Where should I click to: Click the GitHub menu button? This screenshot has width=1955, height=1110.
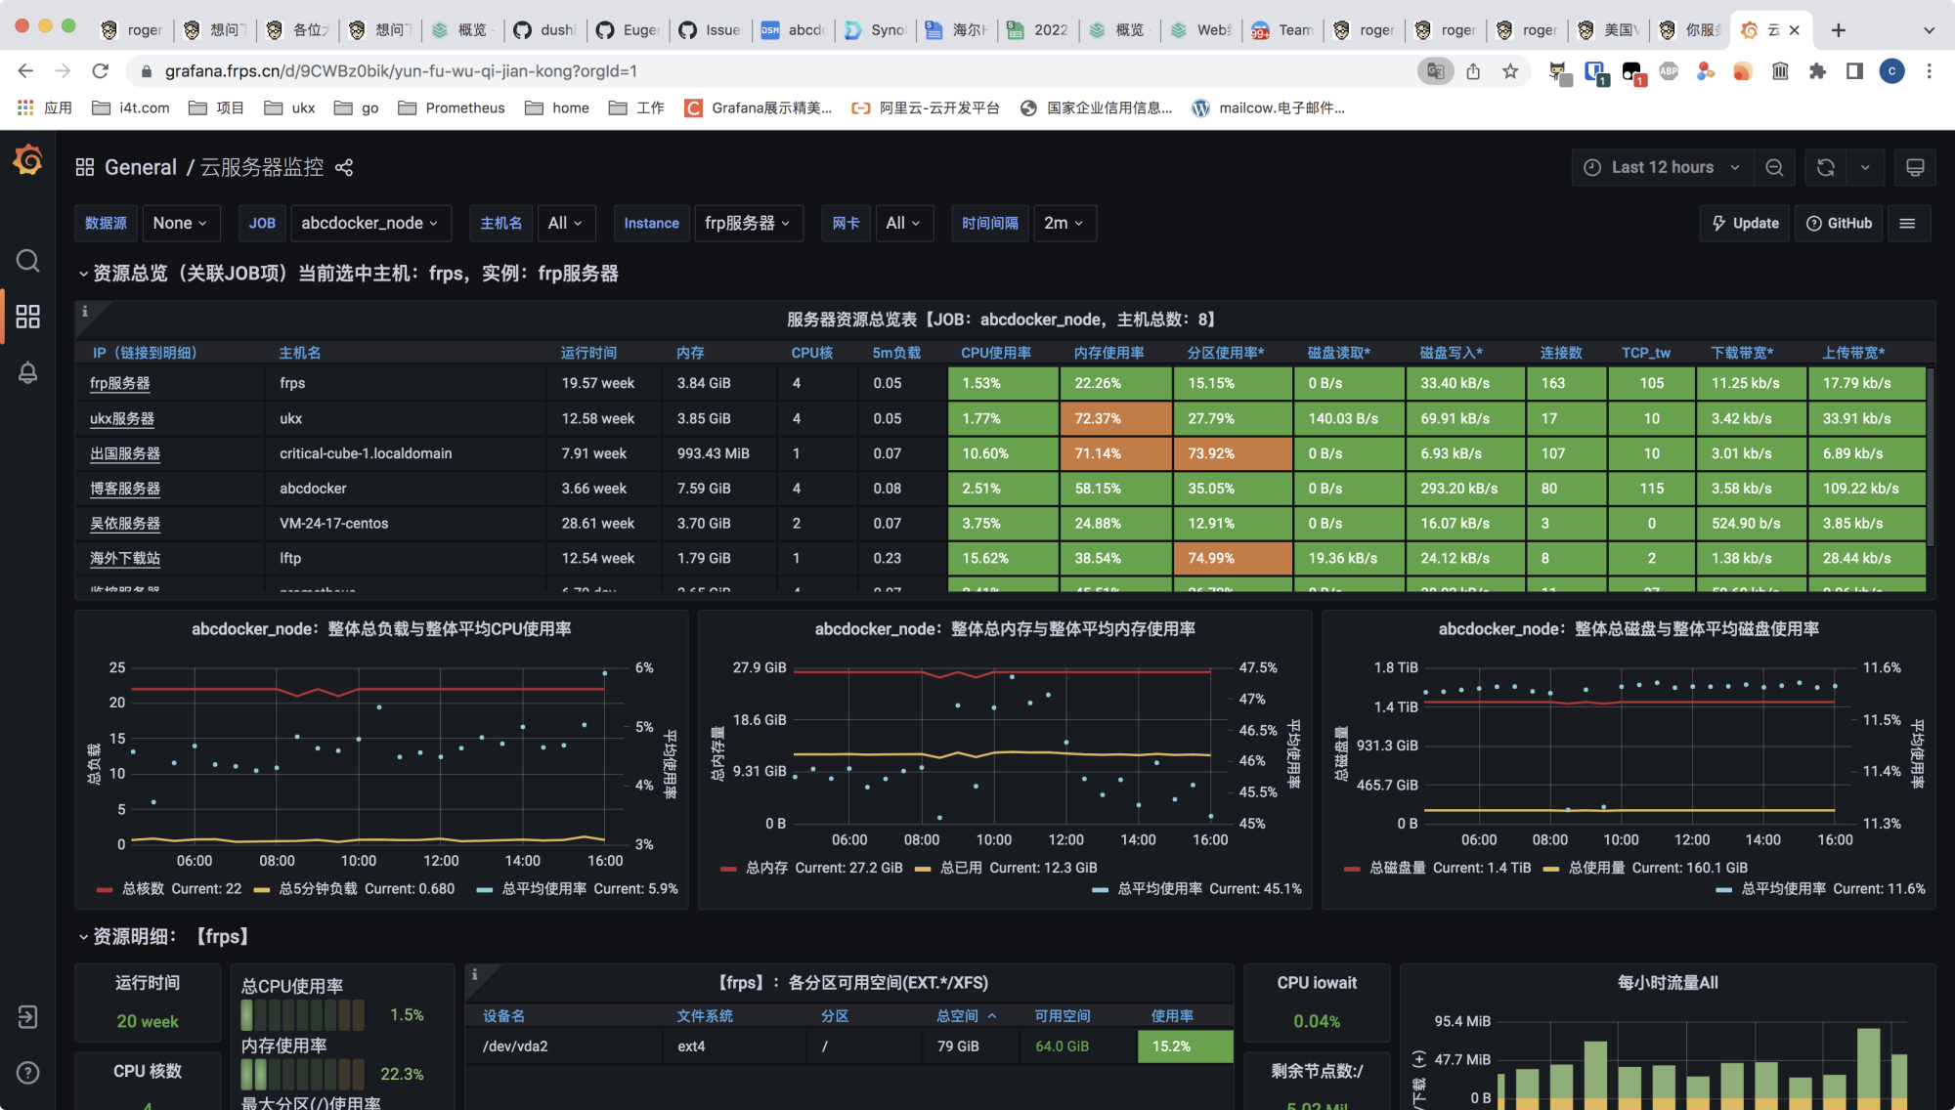pos(1840,223)
